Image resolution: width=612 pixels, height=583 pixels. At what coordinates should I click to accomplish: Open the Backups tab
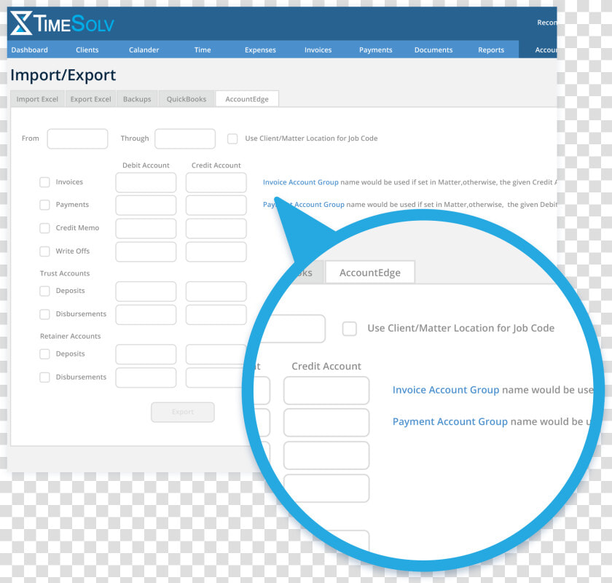tap(137, 99)
